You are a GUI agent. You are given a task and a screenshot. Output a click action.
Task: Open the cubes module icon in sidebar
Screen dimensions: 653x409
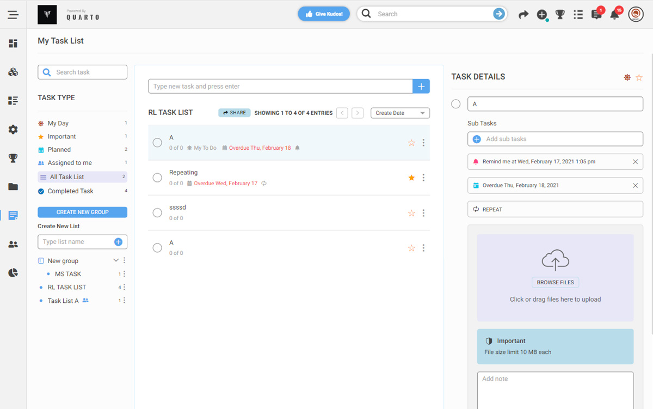point(13,72)
